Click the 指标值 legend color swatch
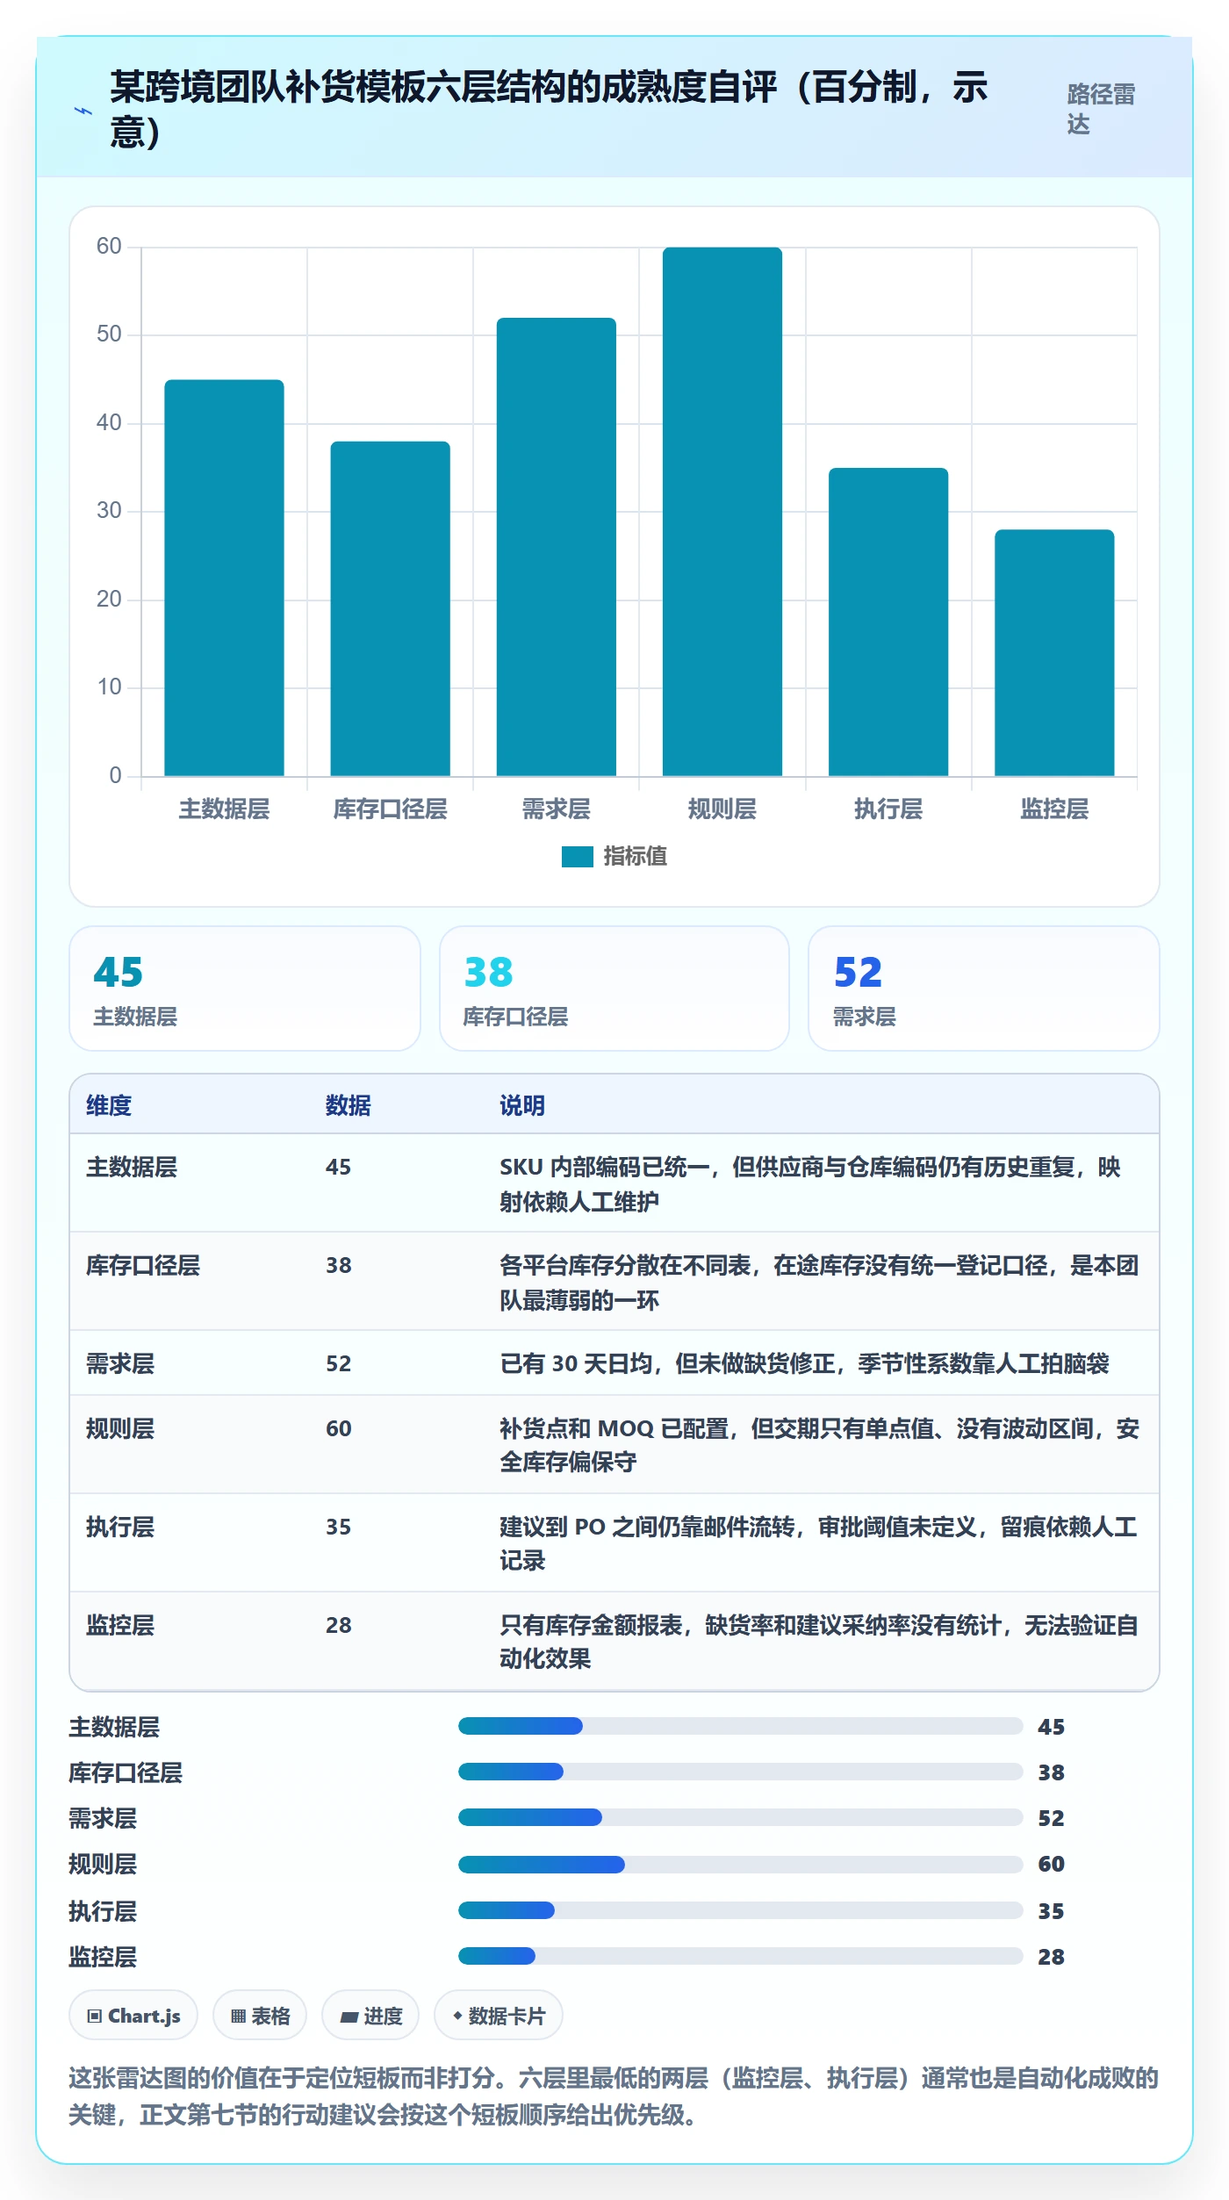1229x2200 pixels. point(578,856)
